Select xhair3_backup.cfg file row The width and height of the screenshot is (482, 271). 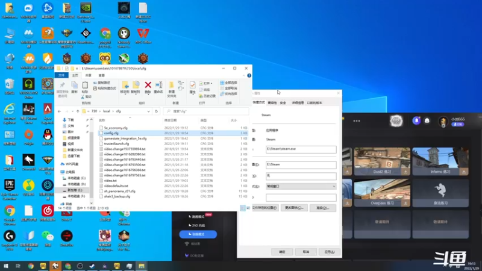coord(173,196)
